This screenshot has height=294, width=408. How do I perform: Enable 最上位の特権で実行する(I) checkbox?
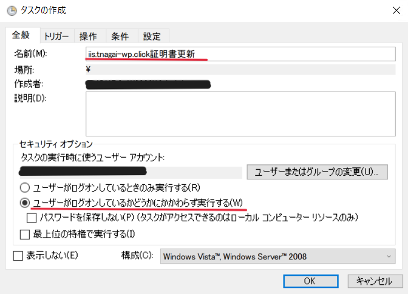coord(25,233)
